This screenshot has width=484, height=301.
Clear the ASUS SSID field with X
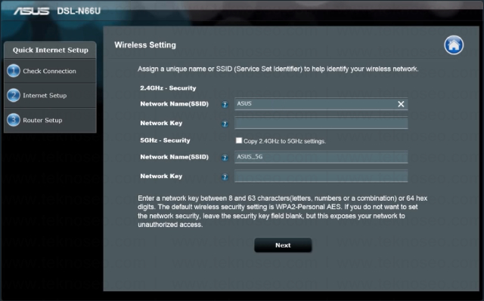click(x=401, y=104)
